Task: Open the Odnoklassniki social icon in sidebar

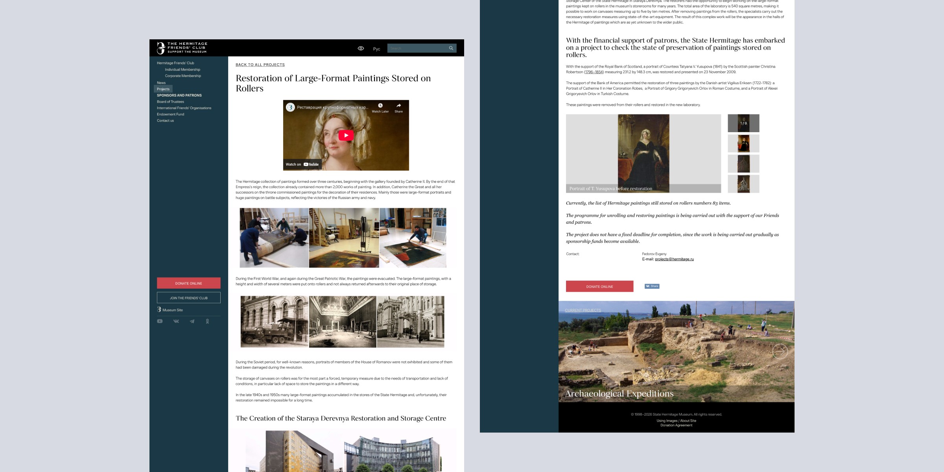Action: coord(207,321)
